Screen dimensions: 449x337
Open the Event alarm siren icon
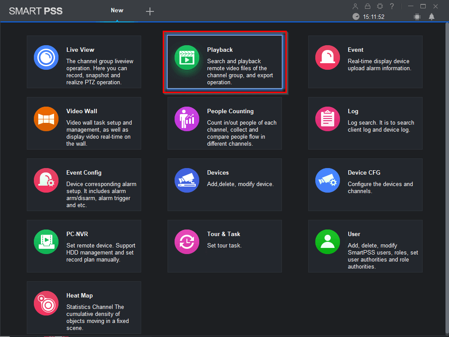point(328,57)
